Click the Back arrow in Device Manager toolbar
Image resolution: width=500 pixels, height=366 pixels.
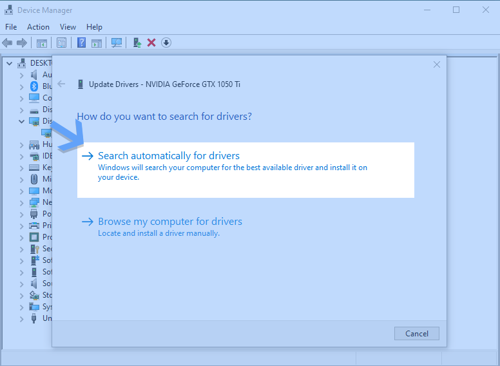(7, 43)
